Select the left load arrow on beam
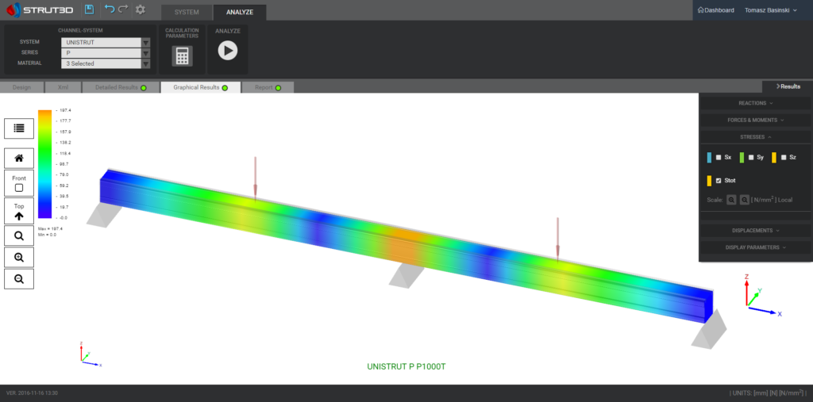The height and width of the screenshot is (402, 813). tap(255, 177)
